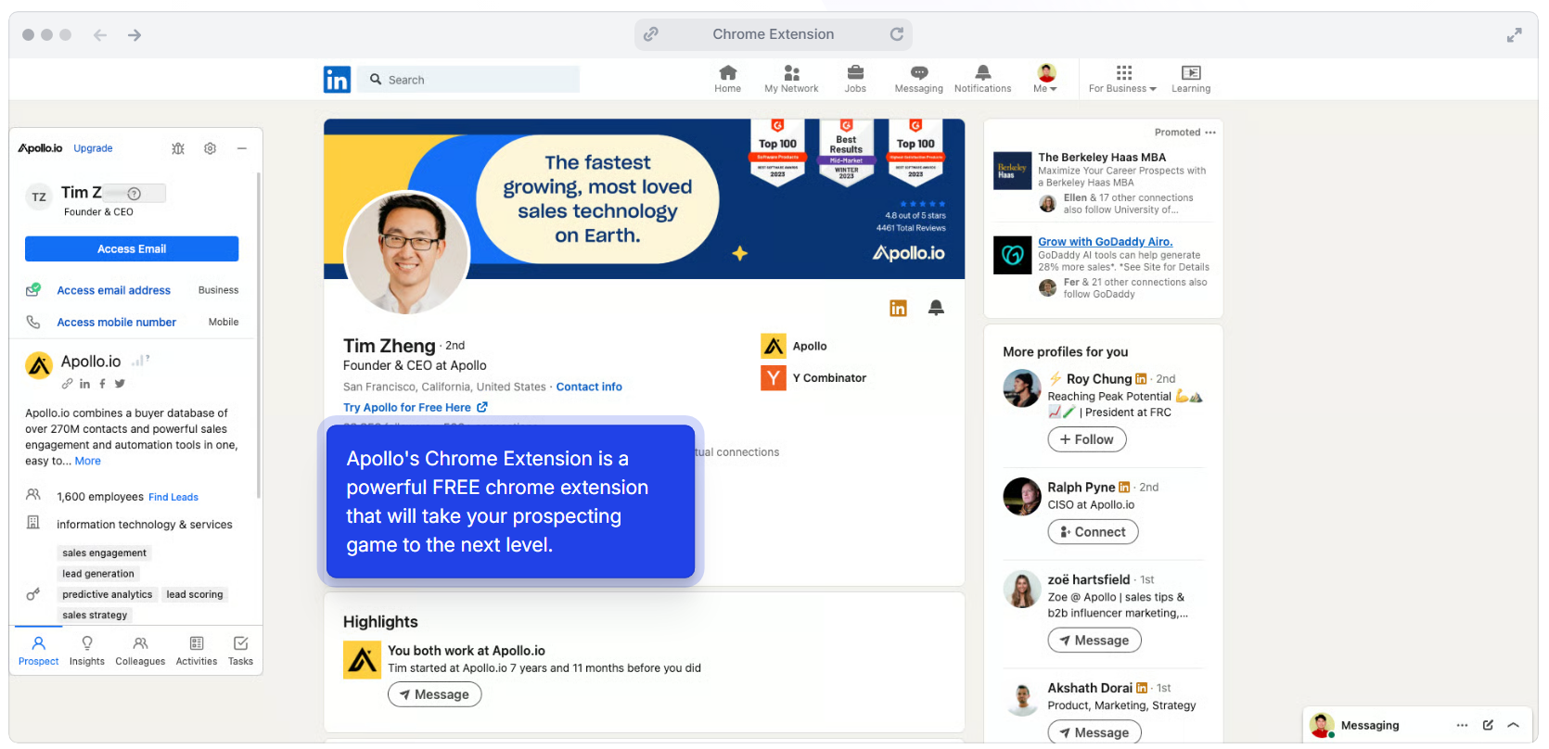Open Contact info link
Viewport: 1549px width, 749px height.
(589, 387)
